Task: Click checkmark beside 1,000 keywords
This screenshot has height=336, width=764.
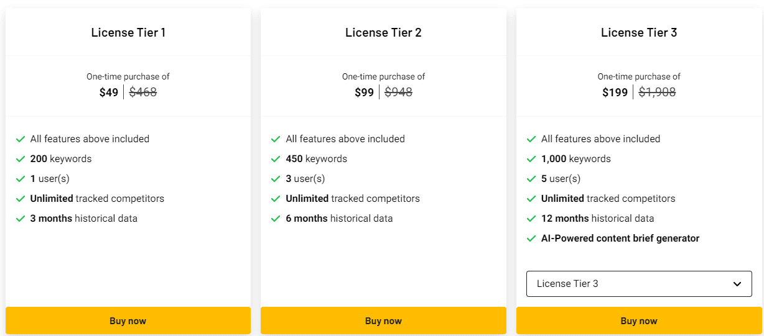Action: (x=531, y=159)
